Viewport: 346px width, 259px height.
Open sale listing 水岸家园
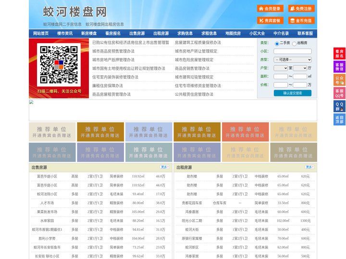[x=47, y=221]
